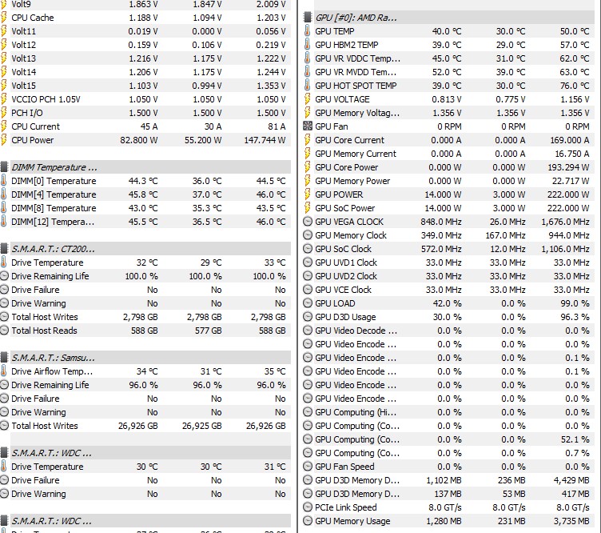Image resolution: width=601 pixels, height=533 pixels.
Task: Click the chip icon of the DIMM Temperature group header
Action: [4, 167]
